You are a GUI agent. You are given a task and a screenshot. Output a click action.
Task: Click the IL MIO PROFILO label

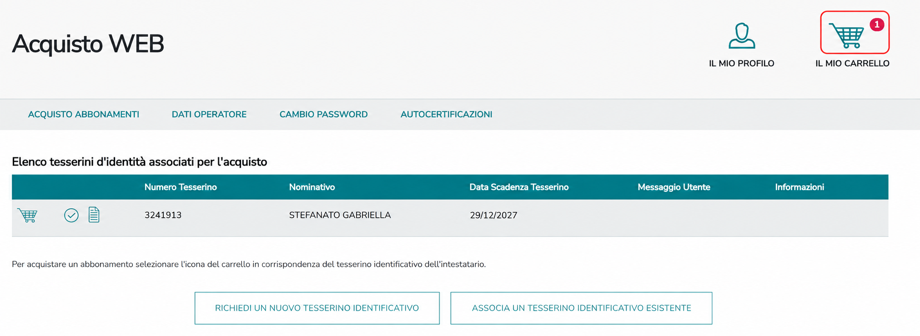pos(741,64)
